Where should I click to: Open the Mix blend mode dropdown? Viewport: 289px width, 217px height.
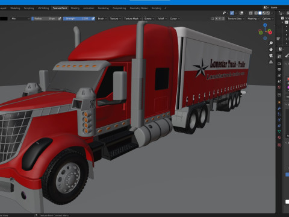pyautogui.click(x=20, y=19)
